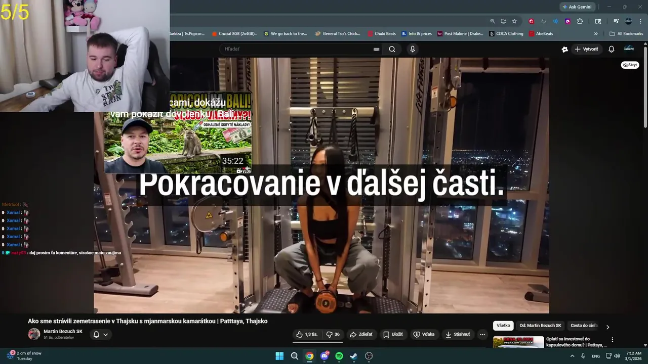
Task: Click the page vertical scrollbar
Action: (x=645, y=86)
